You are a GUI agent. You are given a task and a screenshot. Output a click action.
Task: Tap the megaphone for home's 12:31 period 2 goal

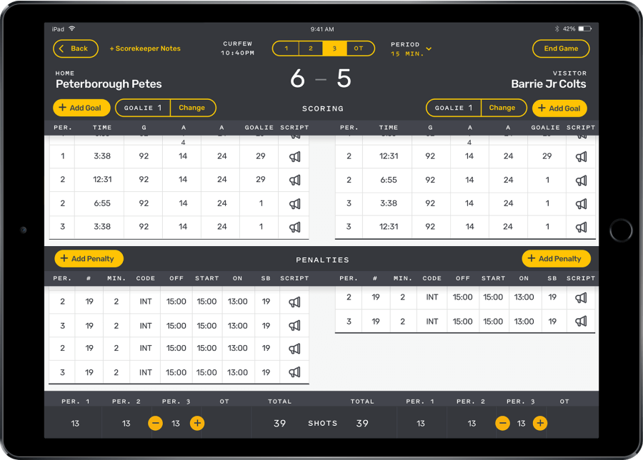[x=294, y=180]
